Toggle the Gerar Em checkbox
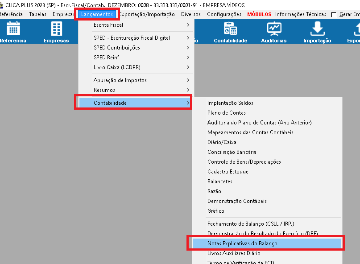Image resolution: width=360 pixels, height=264 pixels. pos(334,15)
